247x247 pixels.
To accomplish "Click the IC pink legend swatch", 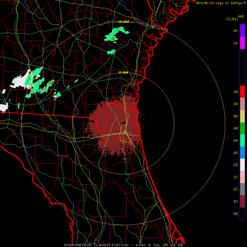I will click(x=242, y=177).
